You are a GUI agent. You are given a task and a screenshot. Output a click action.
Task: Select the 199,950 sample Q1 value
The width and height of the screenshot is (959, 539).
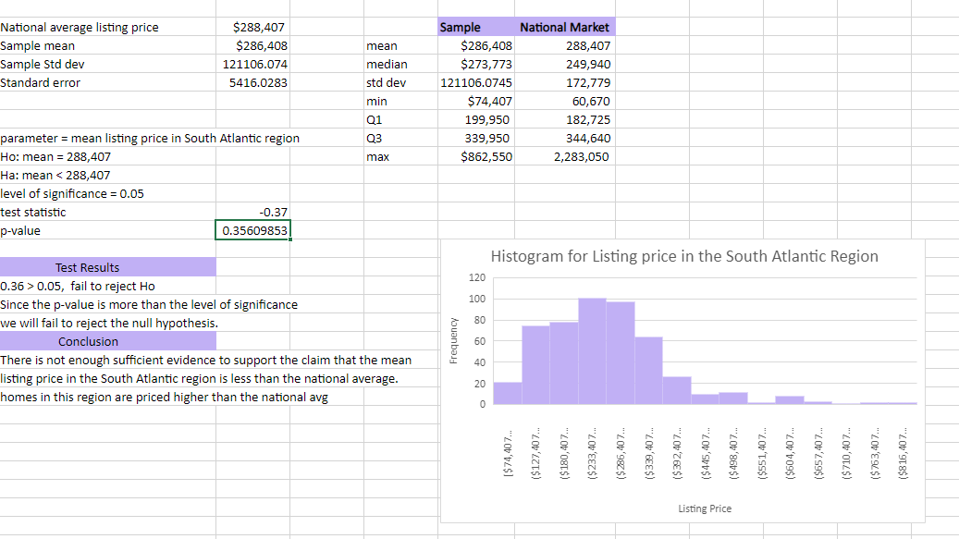476,120
